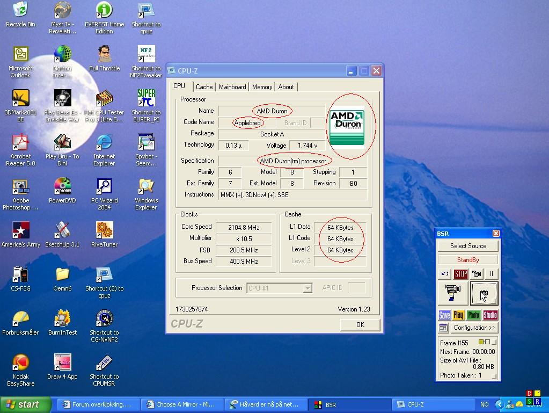Switch to Choose A Mirror taskbar item

[x=181, y=405]
